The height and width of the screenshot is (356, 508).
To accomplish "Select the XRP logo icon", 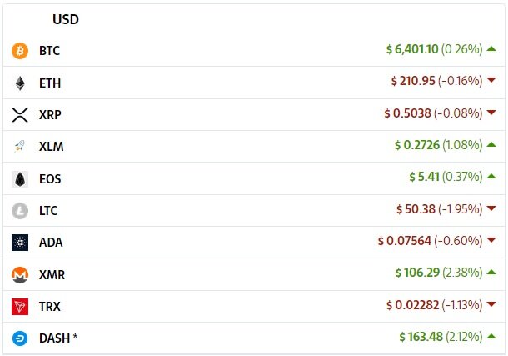I will (20, 115).
